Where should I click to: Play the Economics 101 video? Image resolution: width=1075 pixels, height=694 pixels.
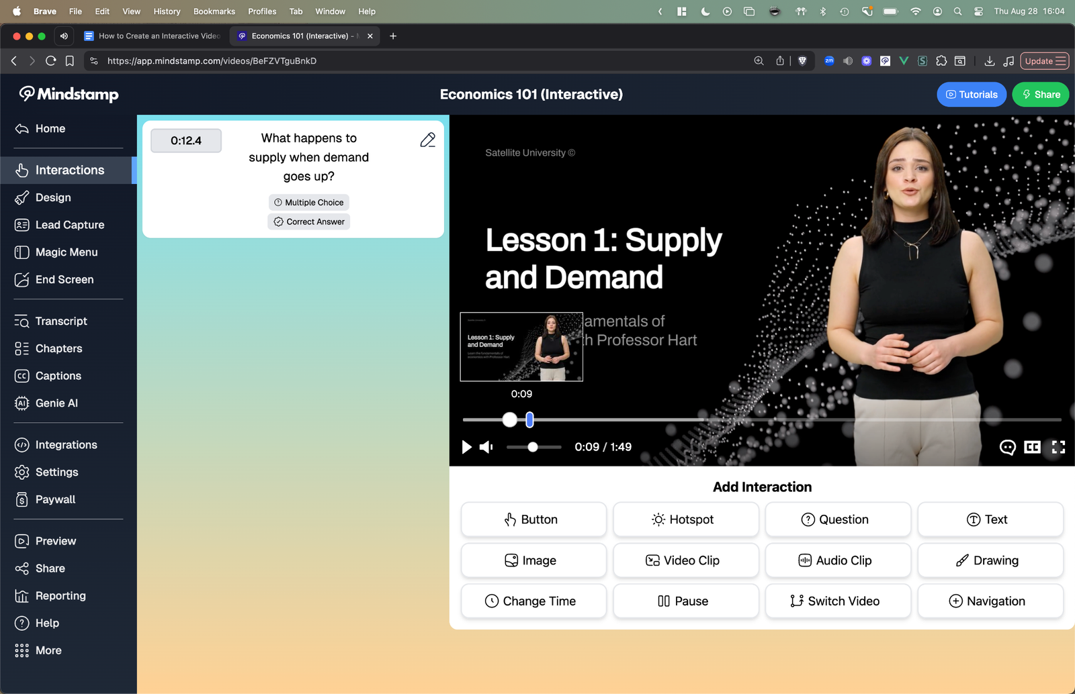466,447
